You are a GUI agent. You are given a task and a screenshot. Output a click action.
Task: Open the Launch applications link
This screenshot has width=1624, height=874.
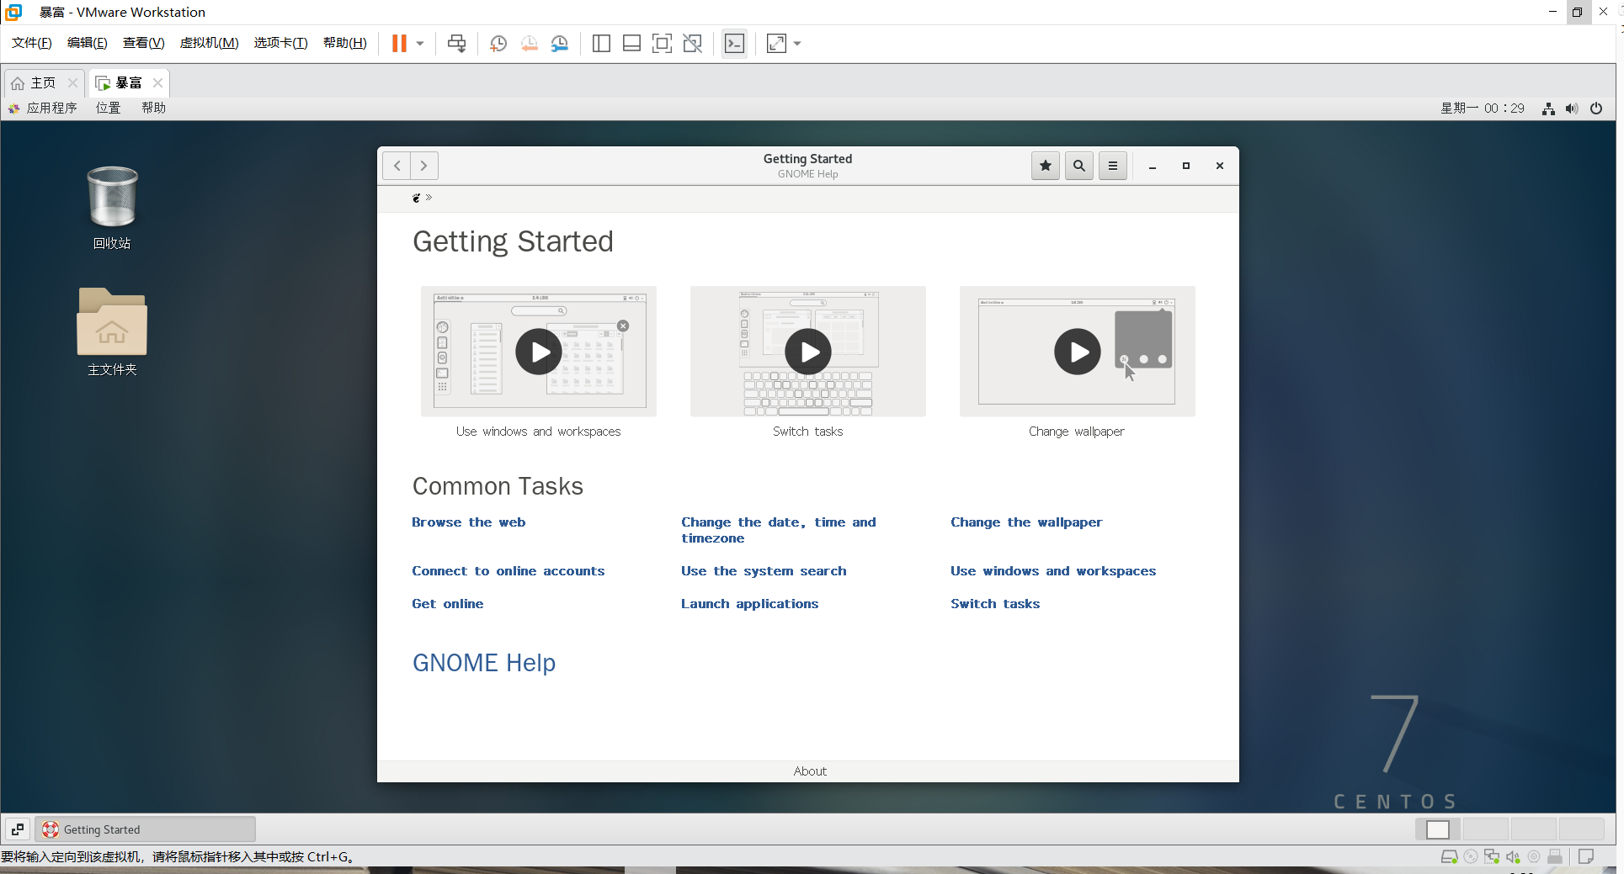[749, 604]
